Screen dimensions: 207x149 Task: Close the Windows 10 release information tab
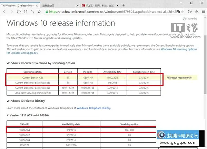pos(37,6)
